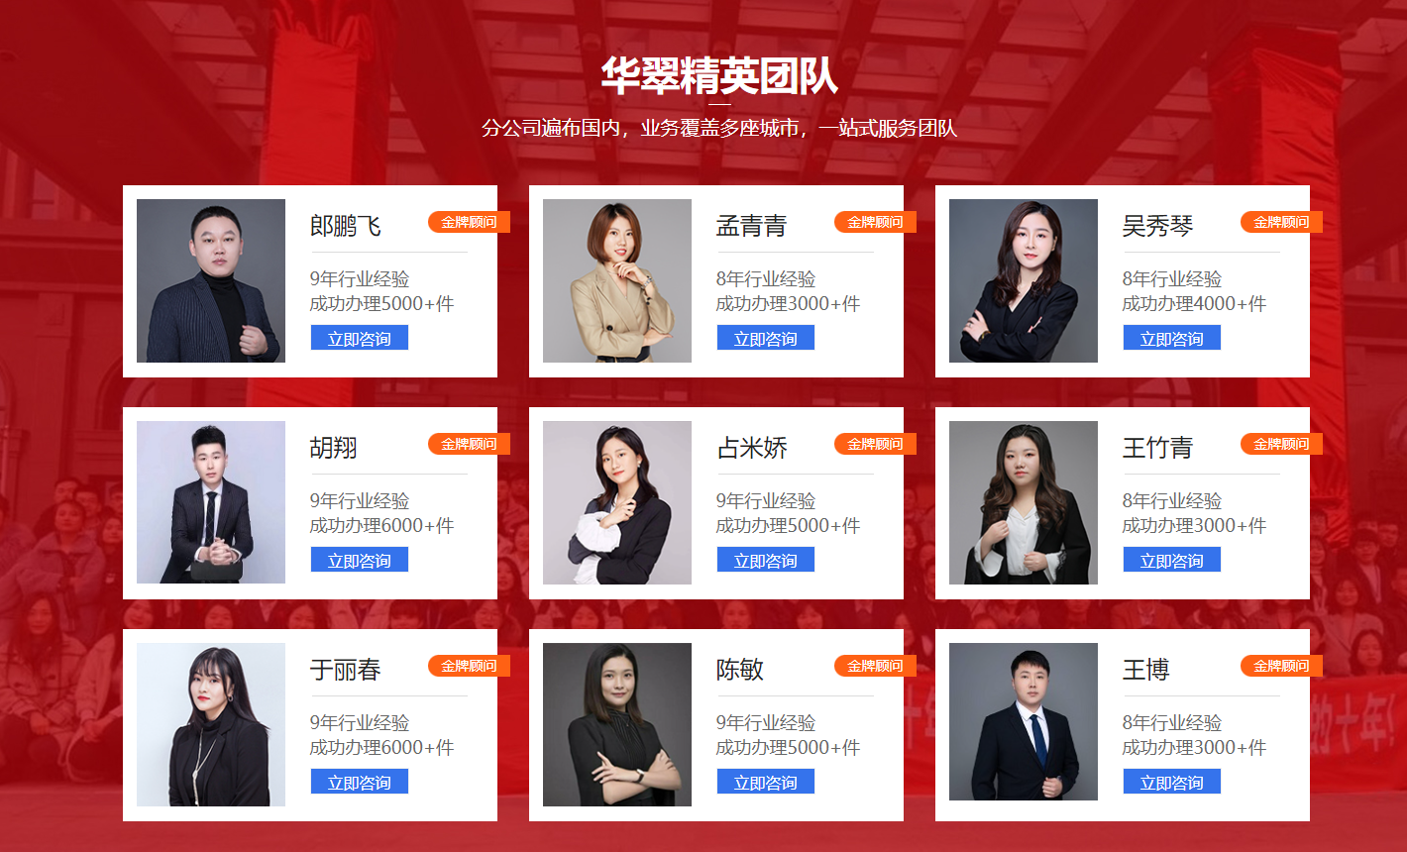Screen dimensions: 1407x852
Task: Click 立即咨询 button under 于丽春
Action: (x=360, y=783)
